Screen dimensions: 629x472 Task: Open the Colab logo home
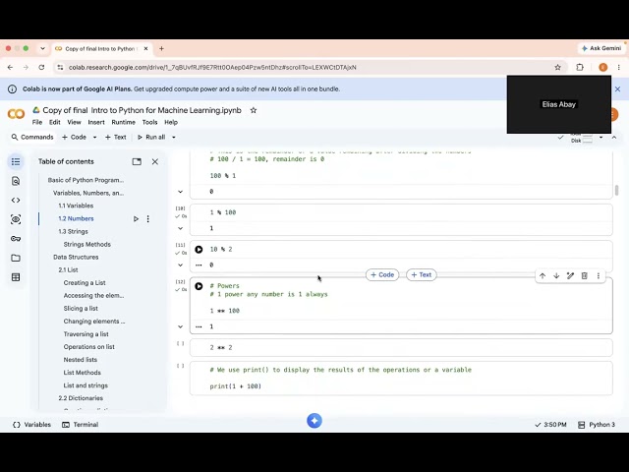tap(16, 114)
